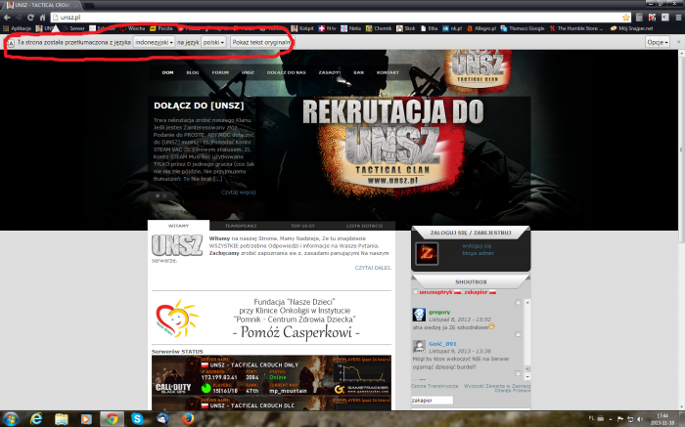
Task: Show hidden system tray icons arrow
Action: pyautogui.click(x=611, y=419)
